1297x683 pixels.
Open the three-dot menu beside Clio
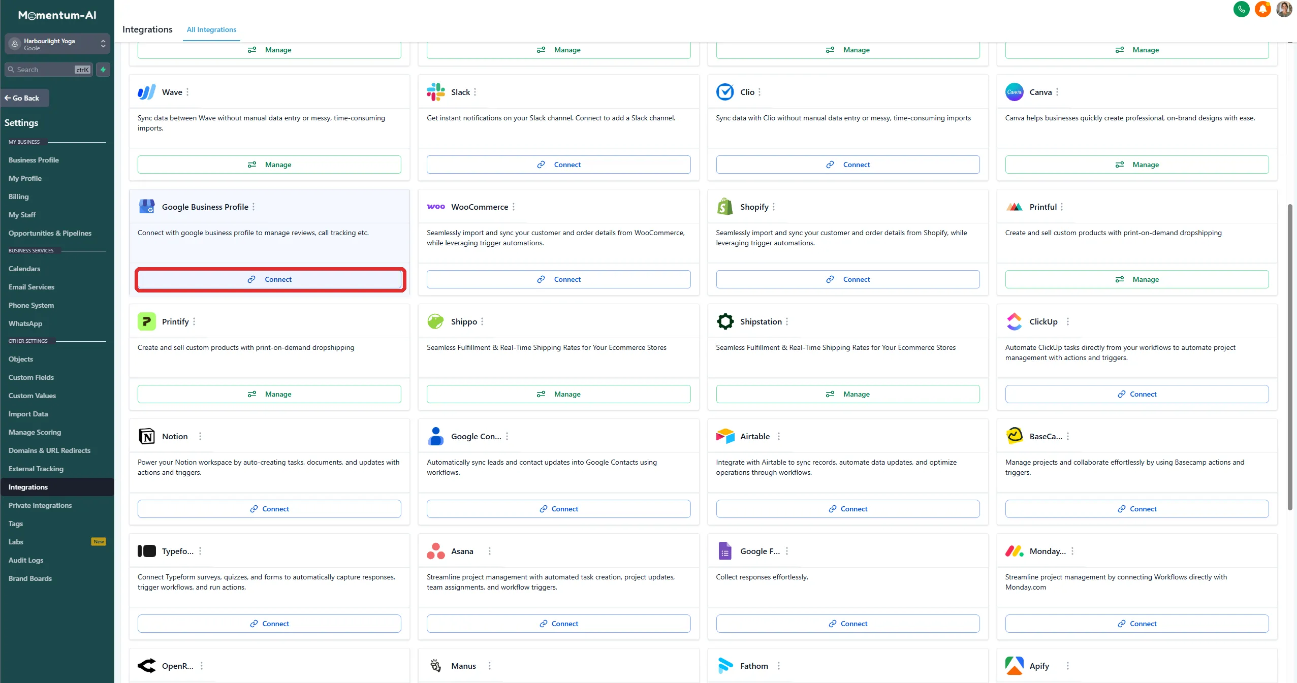click(760, 92)
